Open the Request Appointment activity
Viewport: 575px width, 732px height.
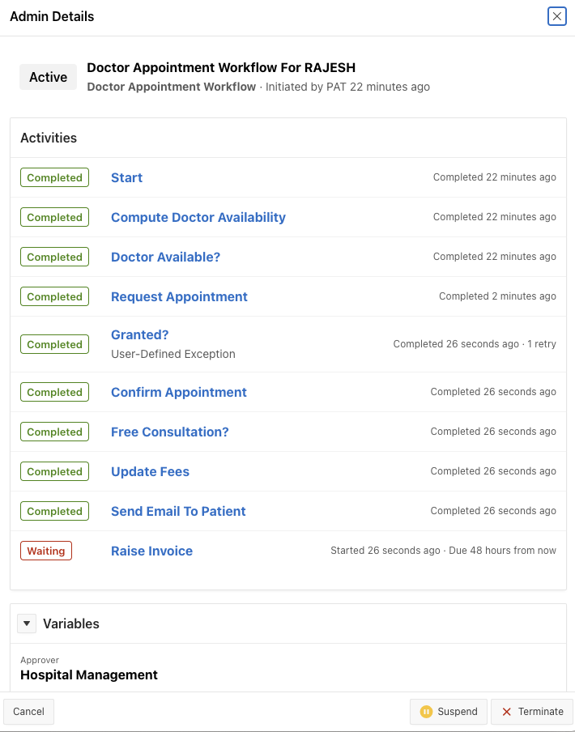coord(179,297)
